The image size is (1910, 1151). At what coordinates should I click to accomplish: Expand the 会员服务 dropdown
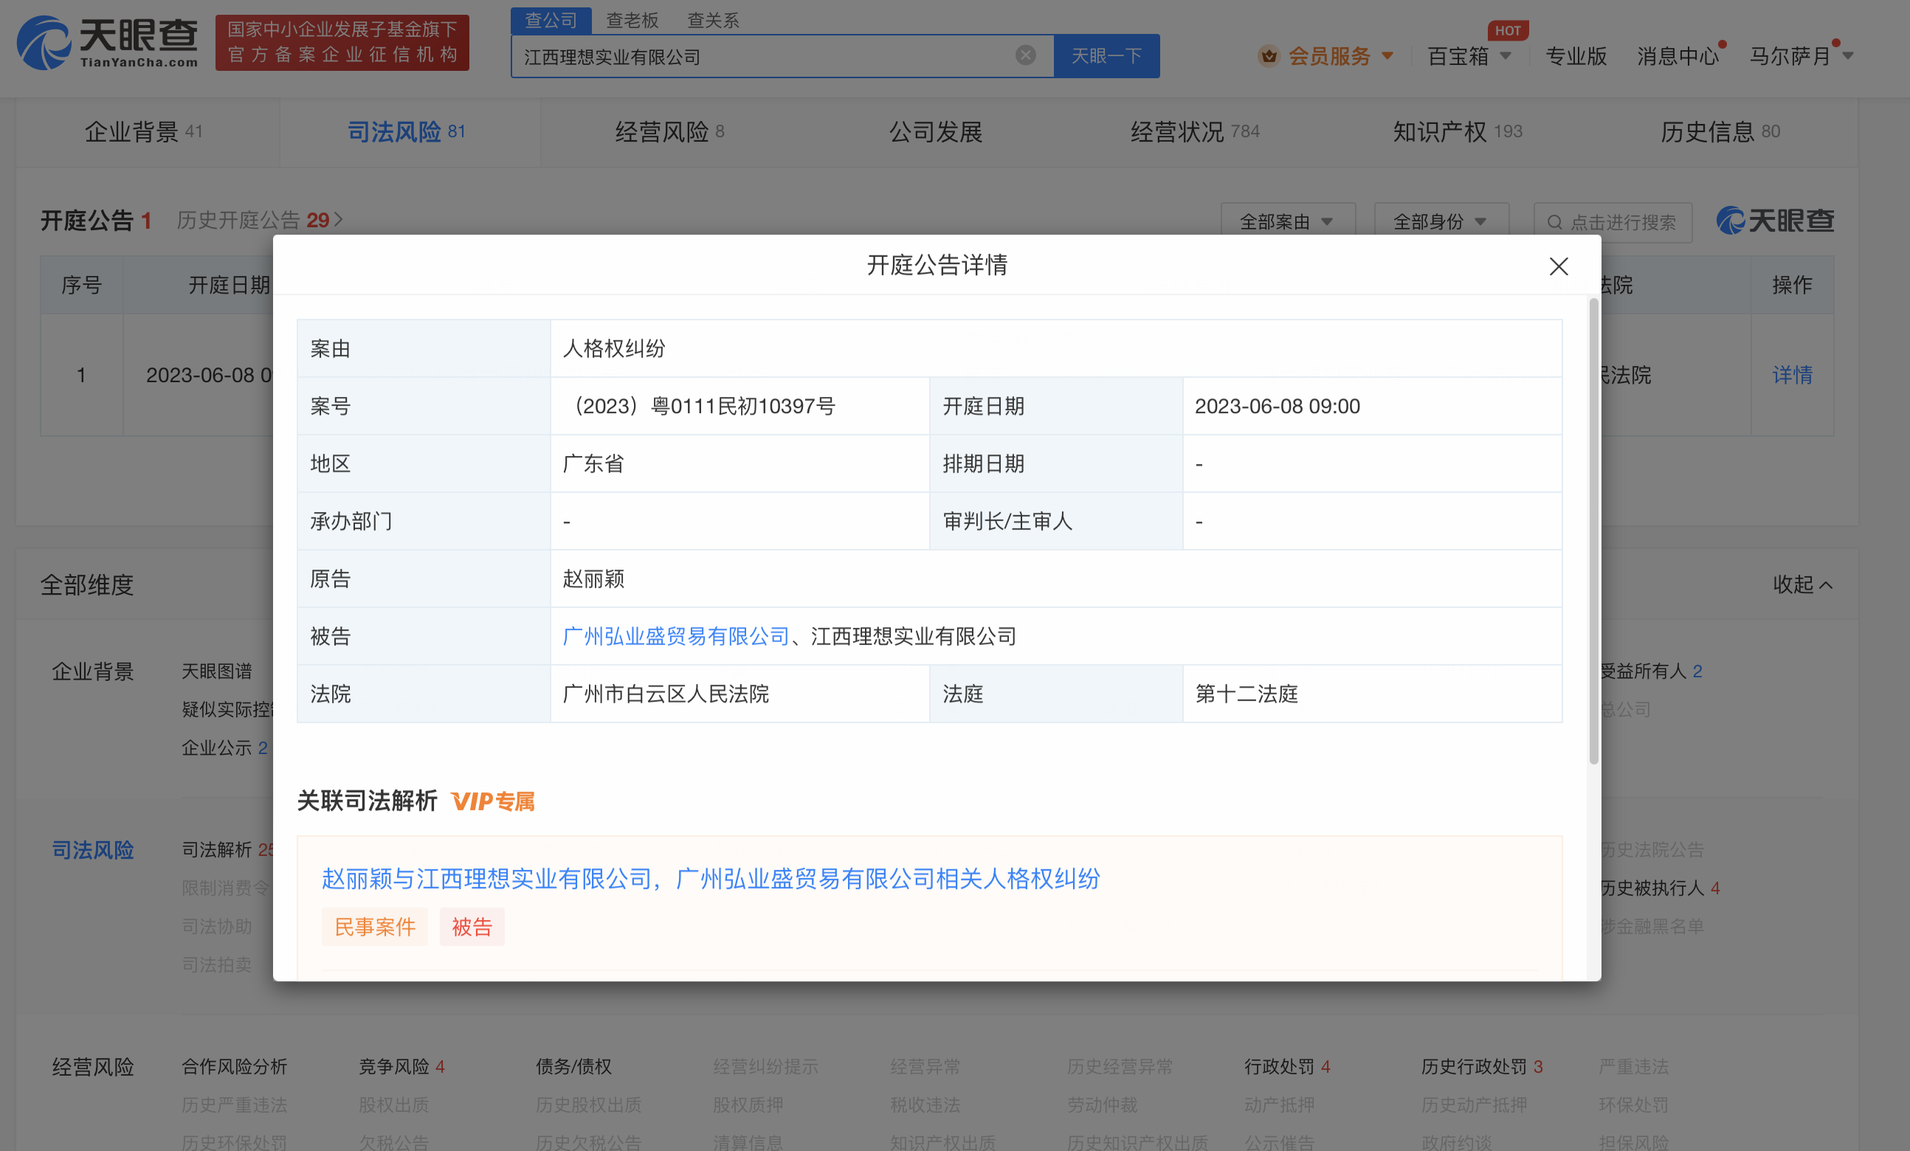(1387, 56)
